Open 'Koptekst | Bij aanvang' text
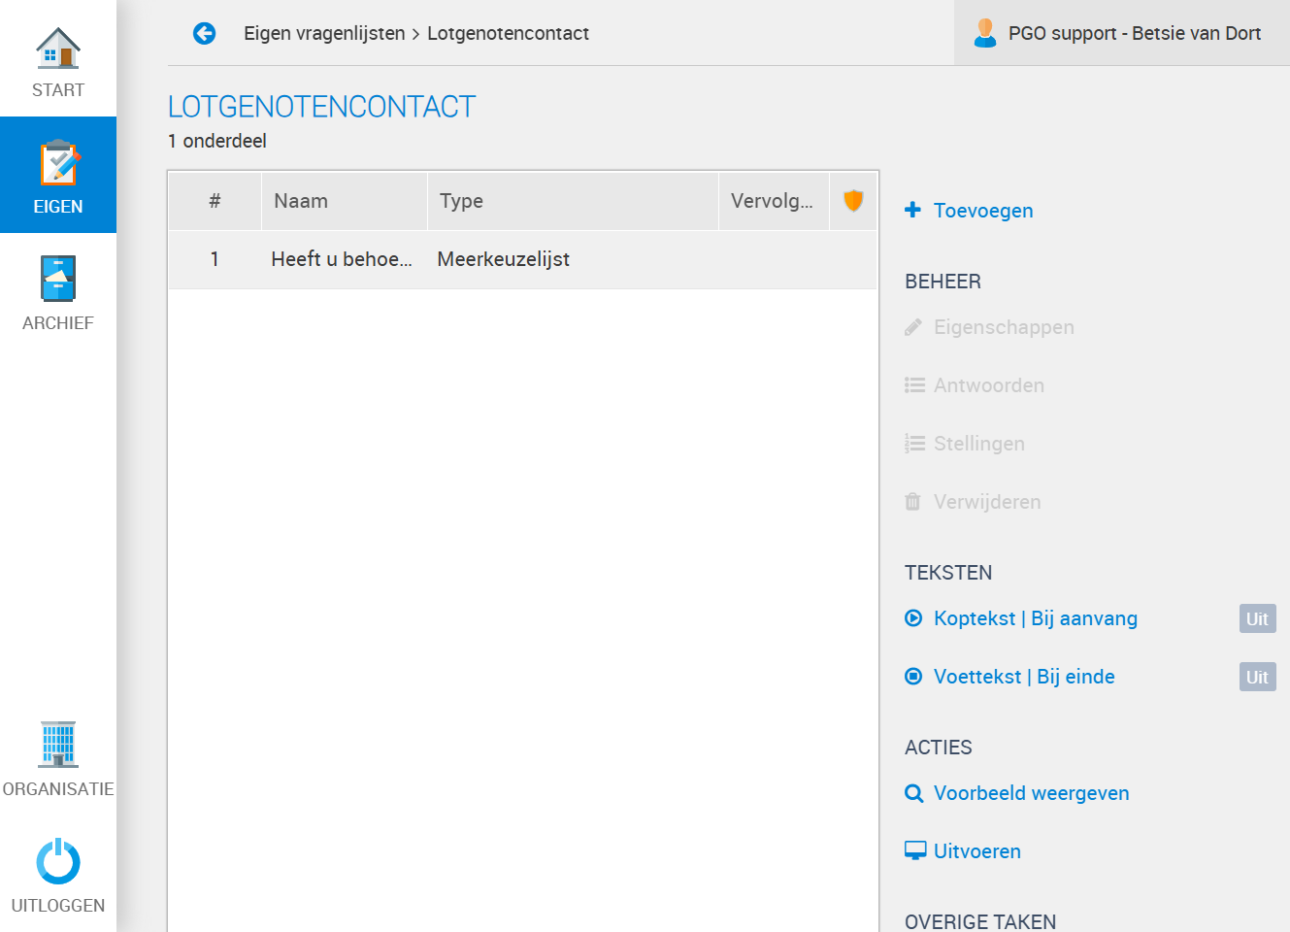This screenshot has width=1290, height=932. point(1036,618)
